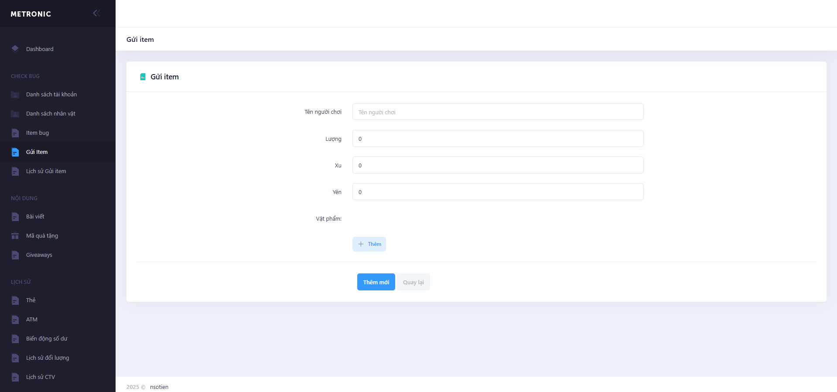Image resolution: width=837 pixels, height=392 pixels.
Task: Click CHECK BUG section heading
Action: [25, 76]
